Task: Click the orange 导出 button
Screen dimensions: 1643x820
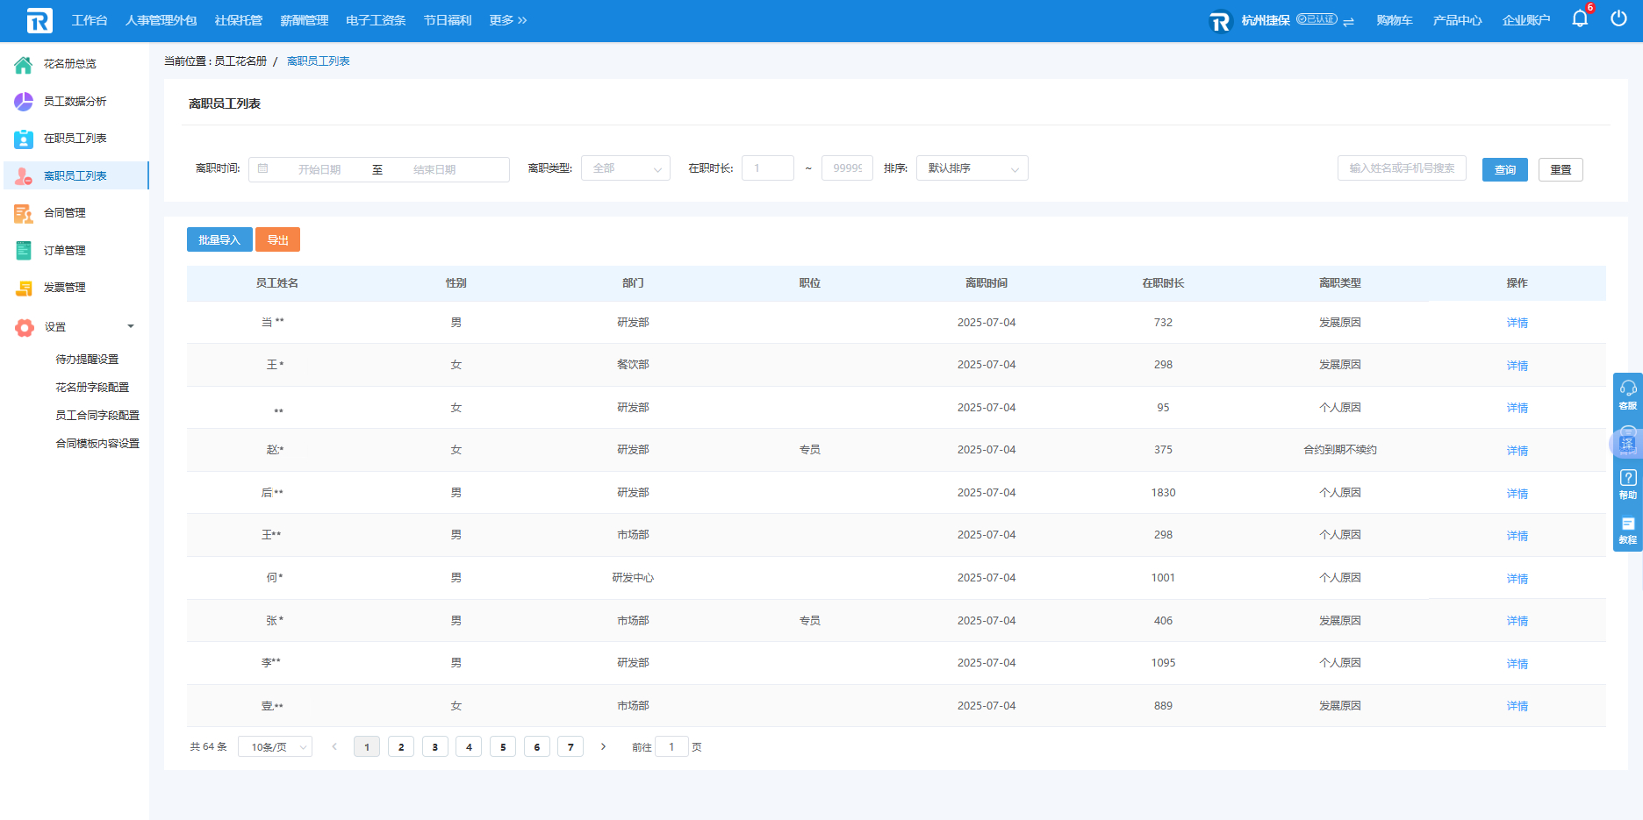Action: pyautogui.click(x=277, y=239)
